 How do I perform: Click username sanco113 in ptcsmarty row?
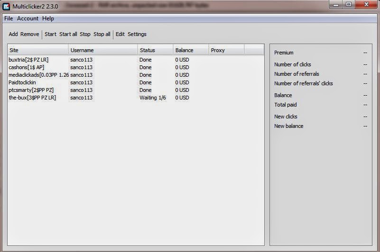[82, 90]
